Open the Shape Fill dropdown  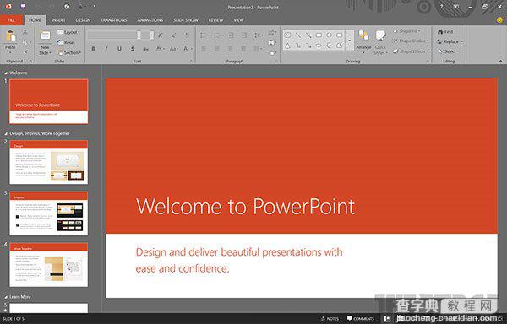[407, 31]
